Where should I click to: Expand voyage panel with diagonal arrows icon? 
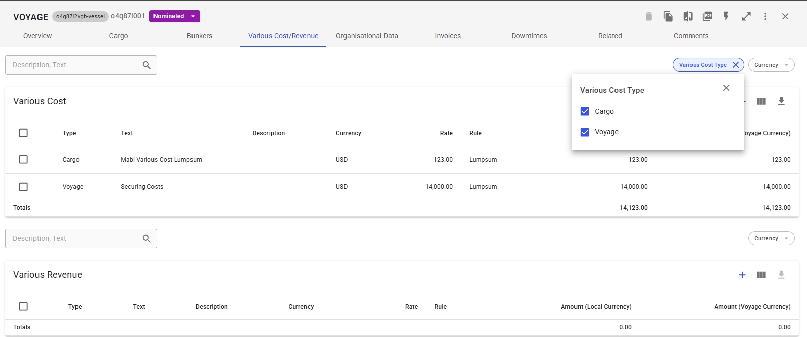pos(746,16)
